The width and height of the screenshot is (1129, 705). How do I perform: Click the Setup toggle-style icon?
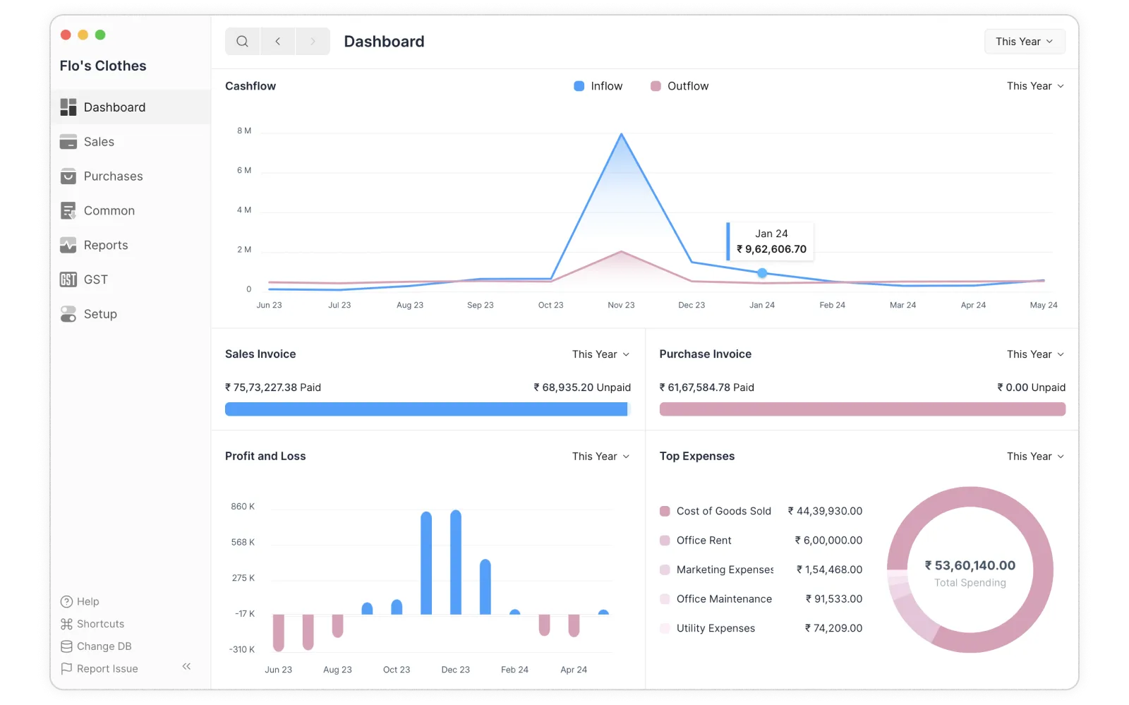68,315
